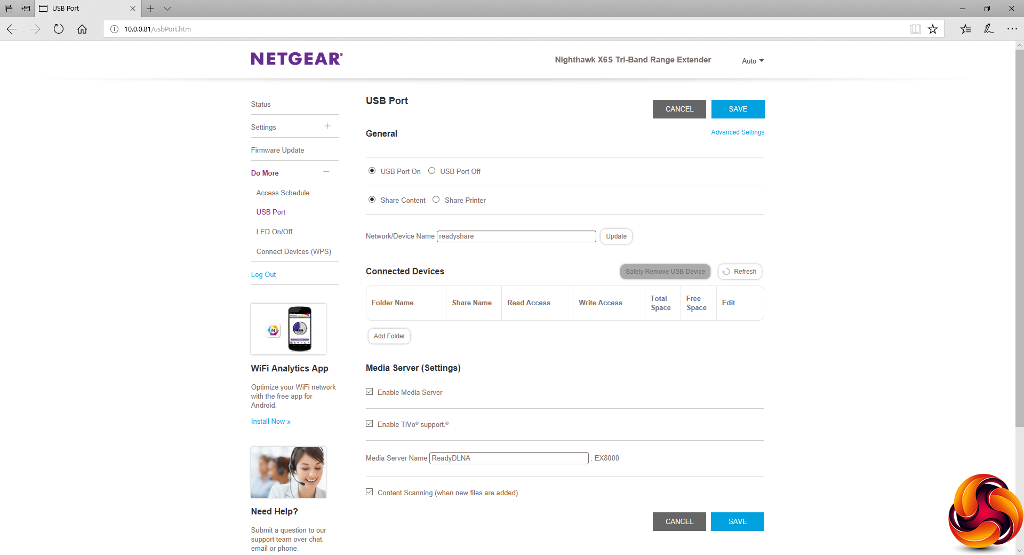
Task: Expand the Settings menu section
Action: pos(327,126)
